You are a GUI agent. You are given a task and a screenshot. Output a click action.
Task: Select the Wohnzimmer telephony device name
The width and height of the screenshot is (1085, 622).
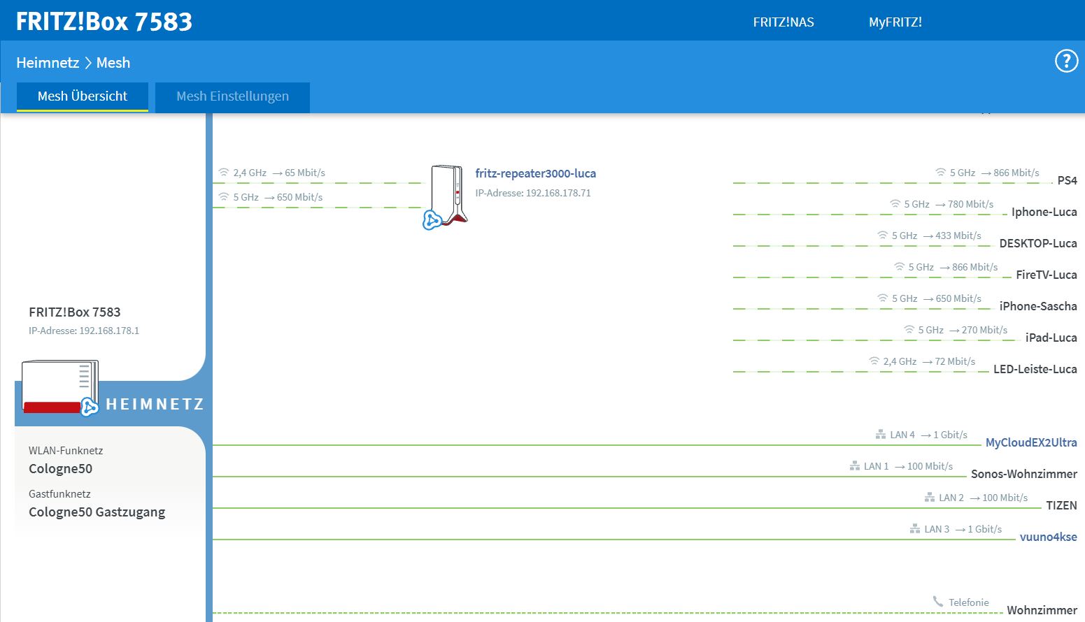1042,610
